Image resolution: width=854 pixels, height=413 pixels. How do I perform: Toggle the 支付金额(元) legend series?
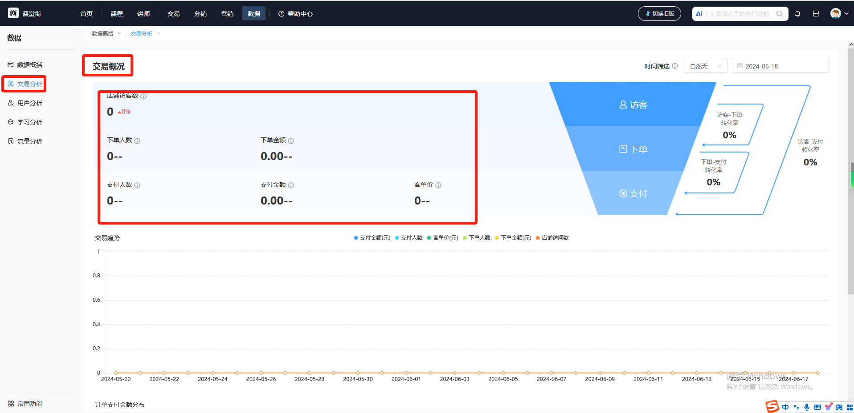click(372, 238)
